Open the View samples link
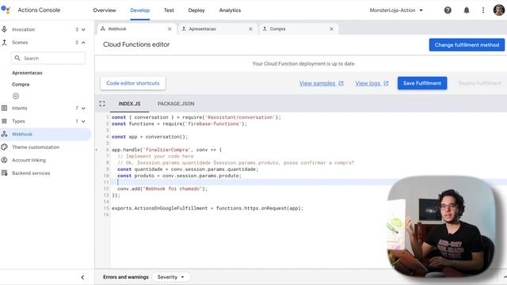The height and width of the screenshot is (285, 507). click(x=317, y=83)
